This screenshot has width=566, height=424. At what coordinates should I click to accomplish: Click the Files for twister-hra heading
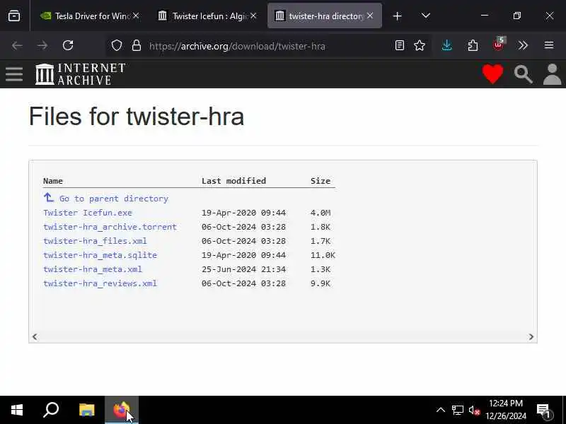pos(137,117)
